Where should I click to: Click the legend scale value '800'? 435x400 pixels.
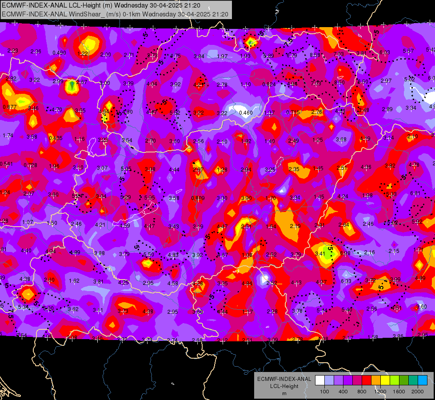(x=362, y=392)
